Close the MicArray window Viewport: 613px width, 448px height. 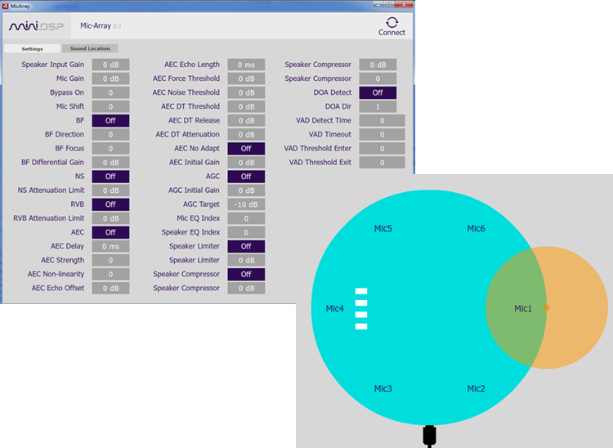[x=401, y=4]
